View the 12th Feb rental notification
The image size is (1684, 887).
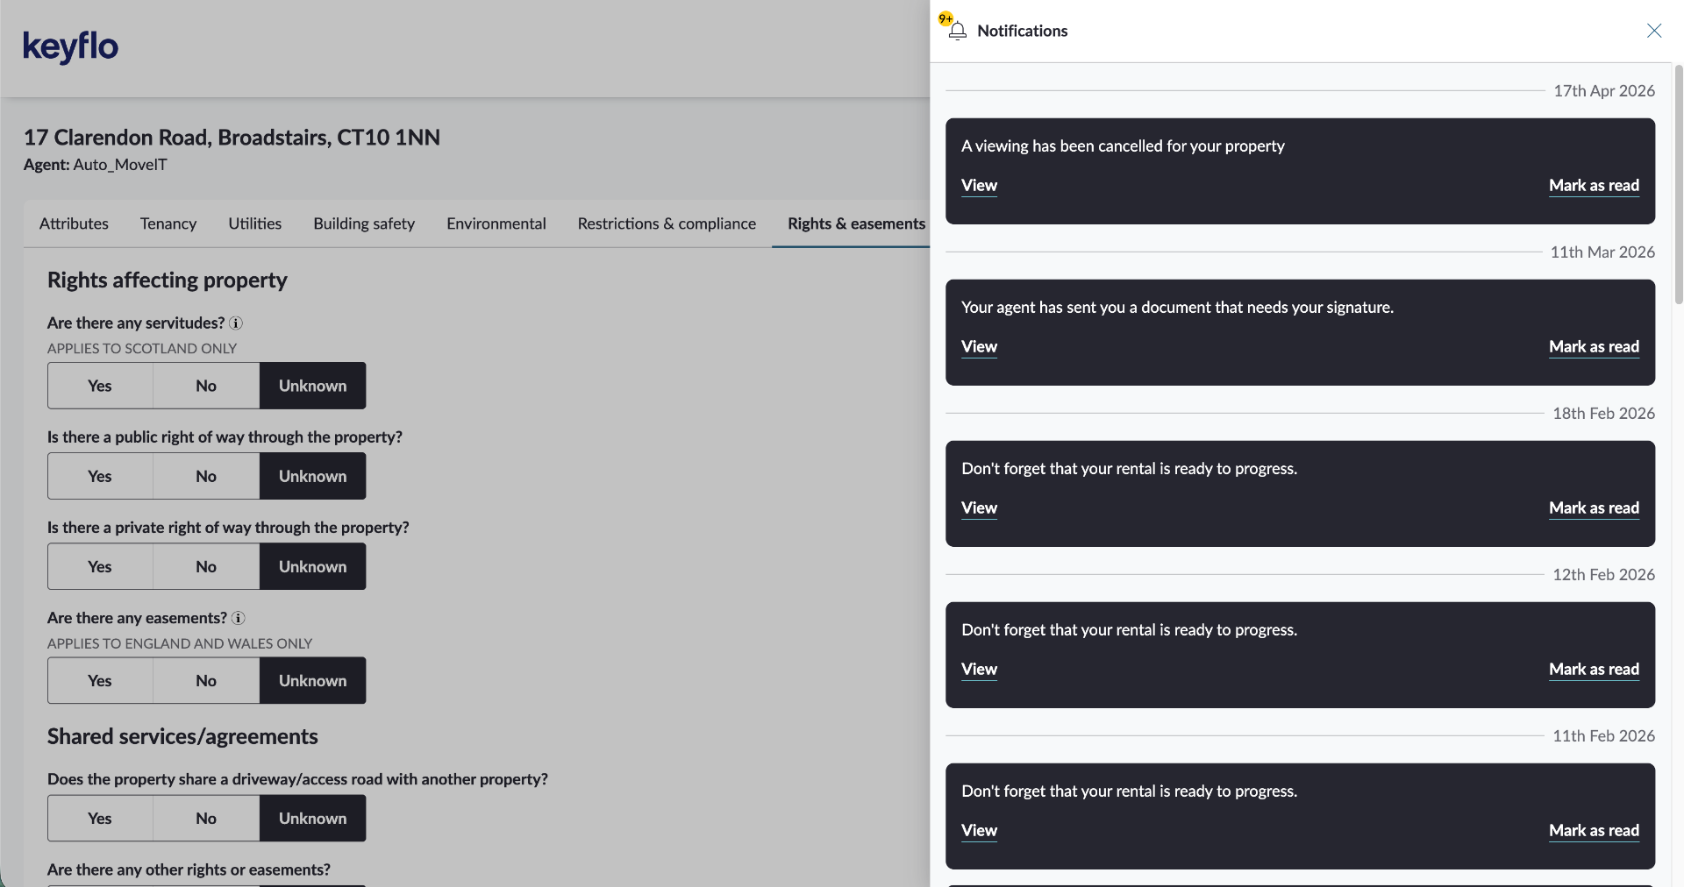point(979,670)
